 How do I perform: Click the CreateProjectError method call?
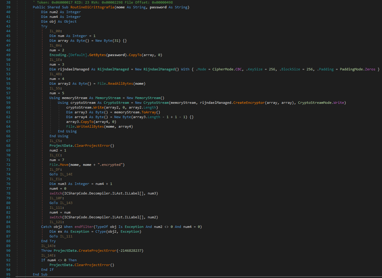point(98,251)
